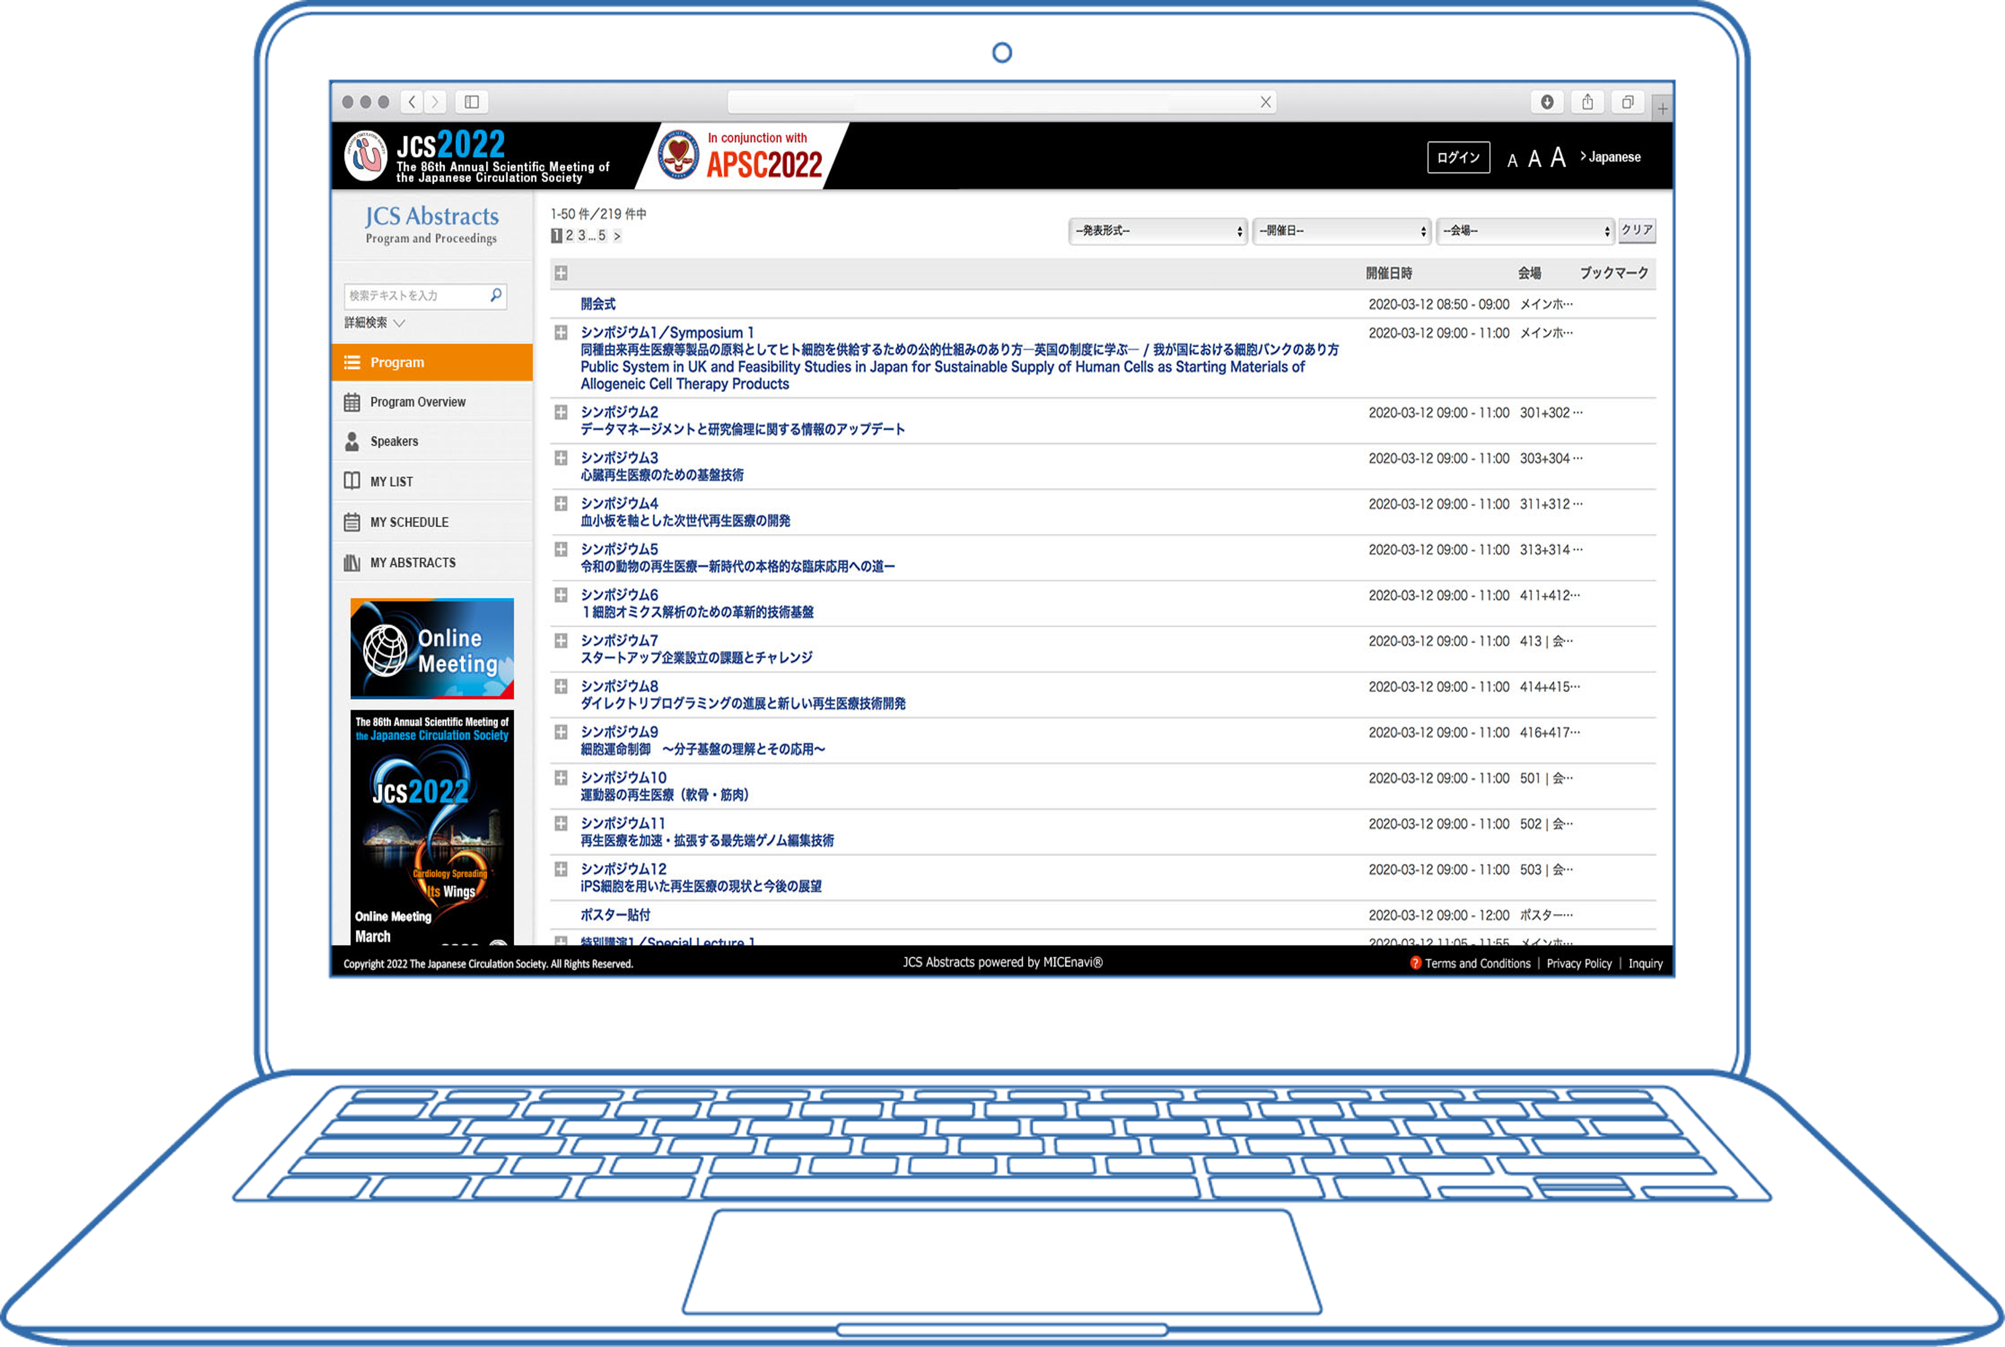Screen dimensions: 2005x1347
Task: Click the Program list icon
Action: [352, 362]
